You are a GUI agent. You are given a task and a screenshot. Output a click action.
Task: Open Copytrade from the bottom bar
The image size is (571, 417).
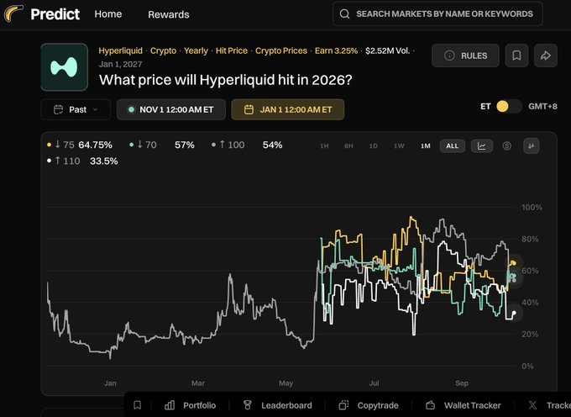tap(369, 405)
